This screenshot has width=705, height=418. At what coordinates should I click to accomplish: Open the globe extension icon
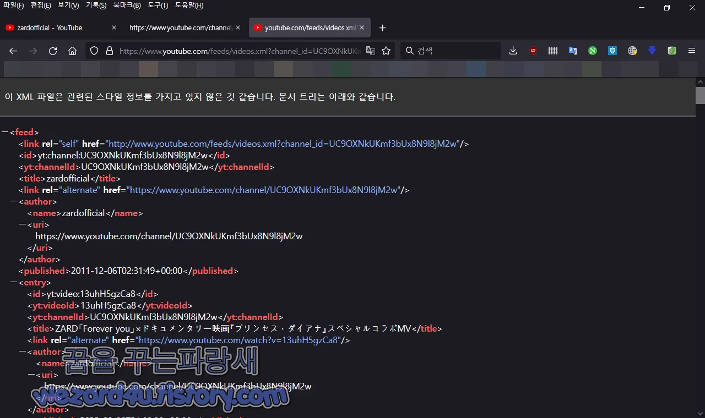[632, 51]
